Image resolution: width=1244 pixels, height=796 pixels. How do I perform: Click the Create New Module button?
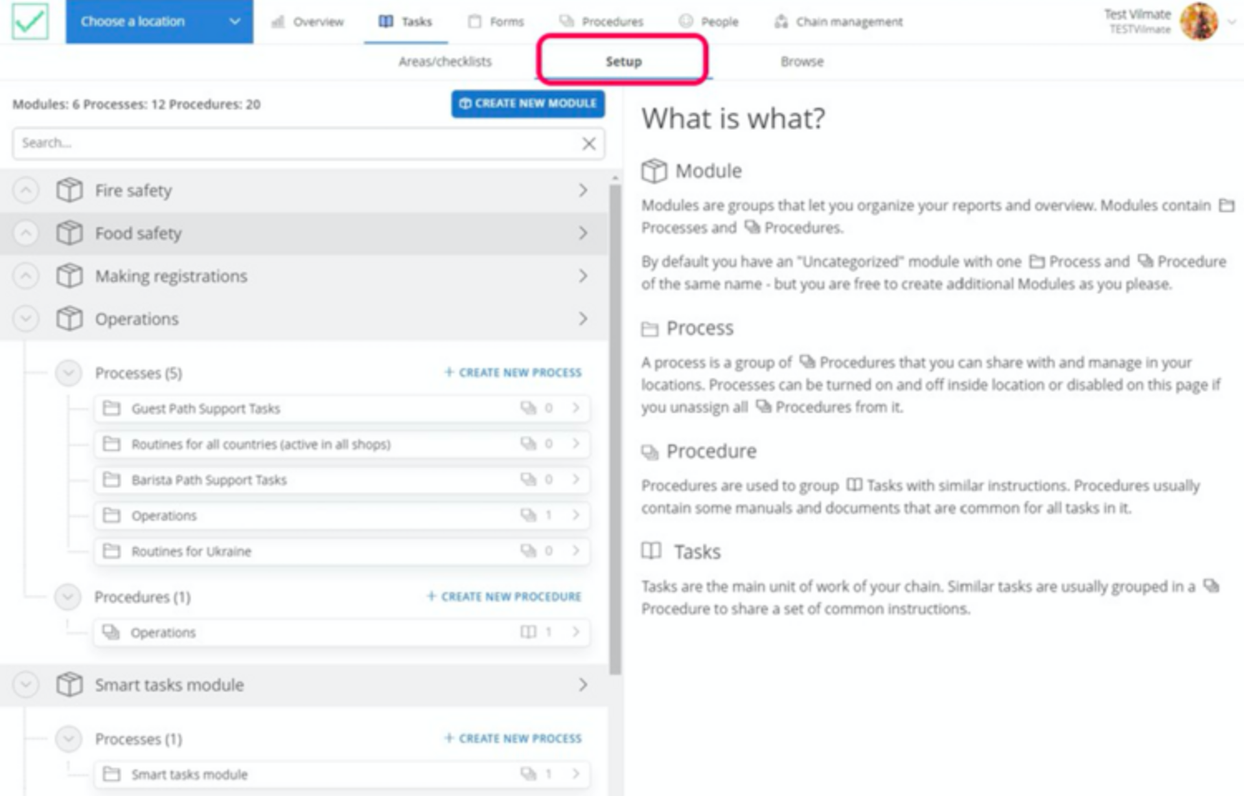(x=527, y=104)
